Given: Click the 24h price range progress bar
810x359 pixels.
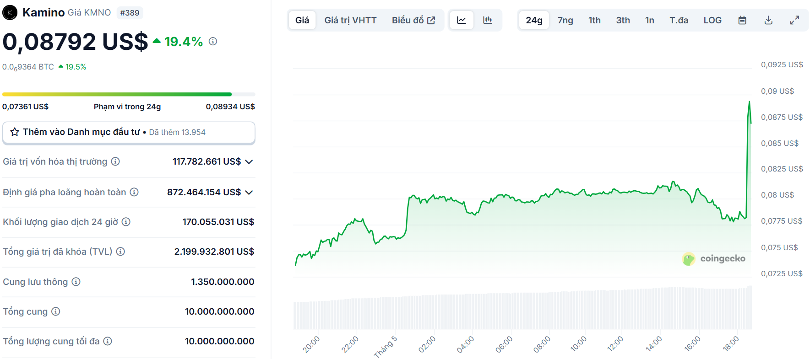Looking at the screenshot, I should coord(129,94).
